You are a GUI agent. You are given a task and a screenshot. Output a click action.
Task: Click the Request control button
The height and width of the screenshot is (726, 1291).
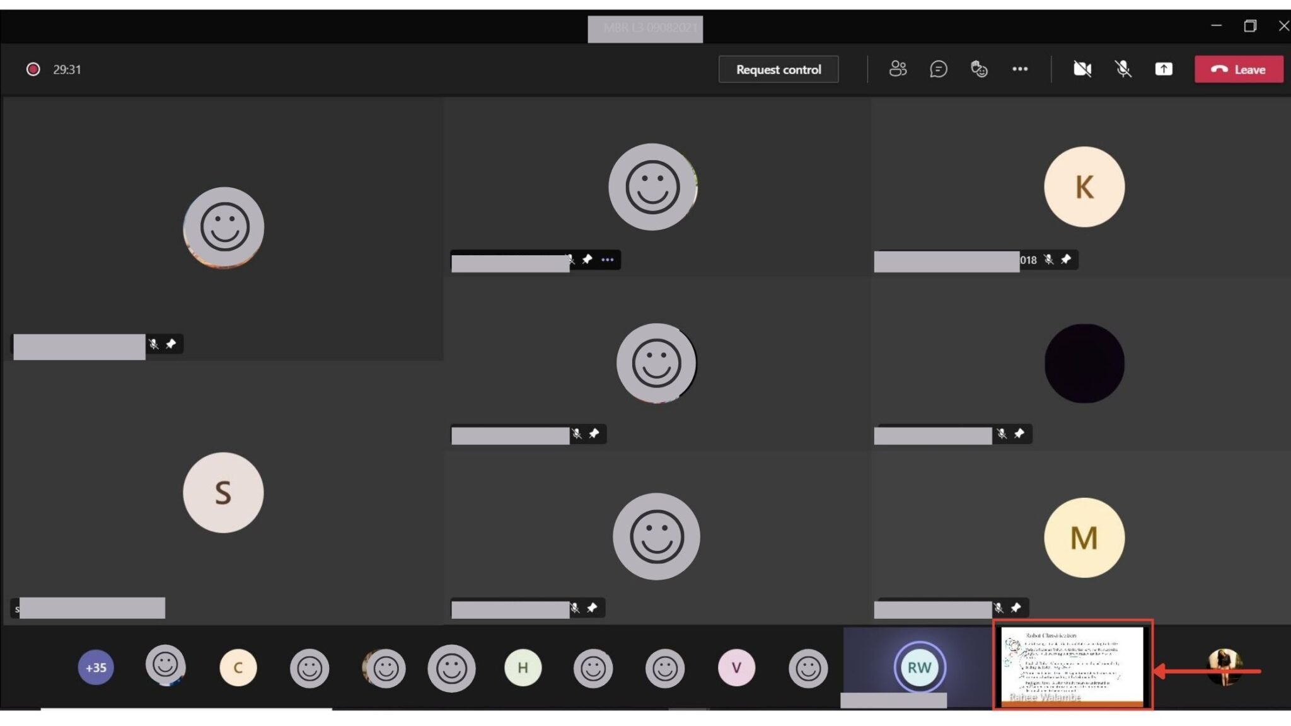pos(778,69)
